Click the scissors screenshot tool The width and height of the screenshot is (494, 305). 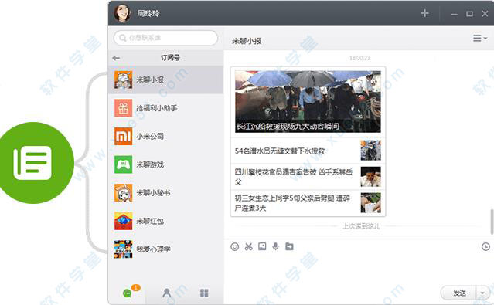[249, 246]
